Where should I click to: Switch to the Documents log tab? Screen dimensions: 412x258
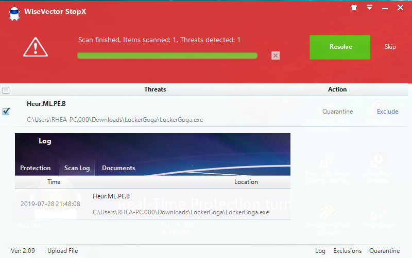(118, 168)
